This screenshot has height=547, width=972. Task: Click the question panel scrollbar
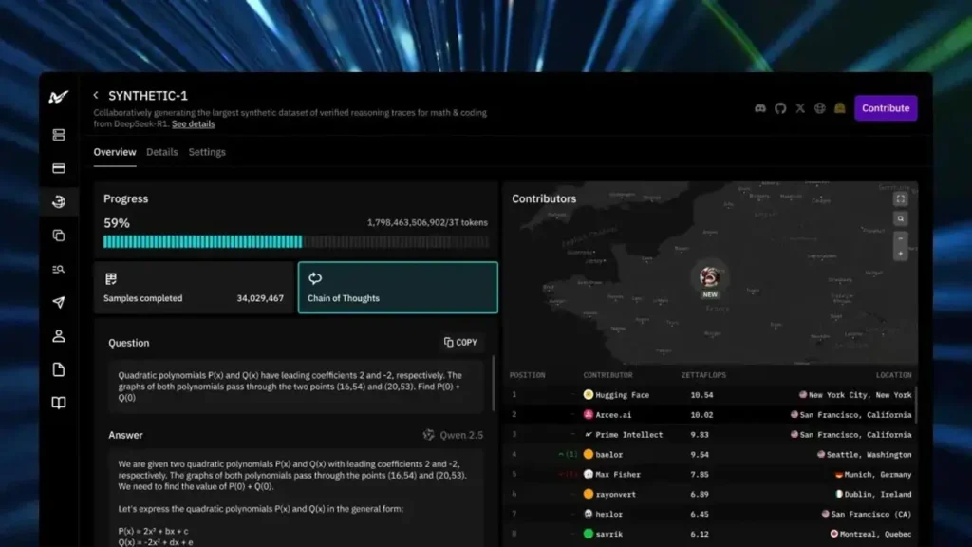click(x=494, y=383)
